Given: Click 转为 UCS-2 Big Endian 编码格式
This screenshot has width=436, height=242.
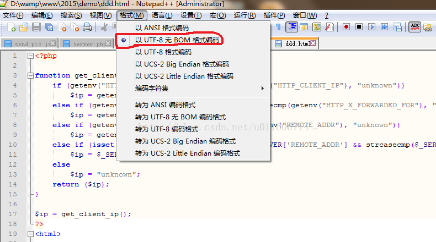Looking at the screenshot, I should (193, 141).
